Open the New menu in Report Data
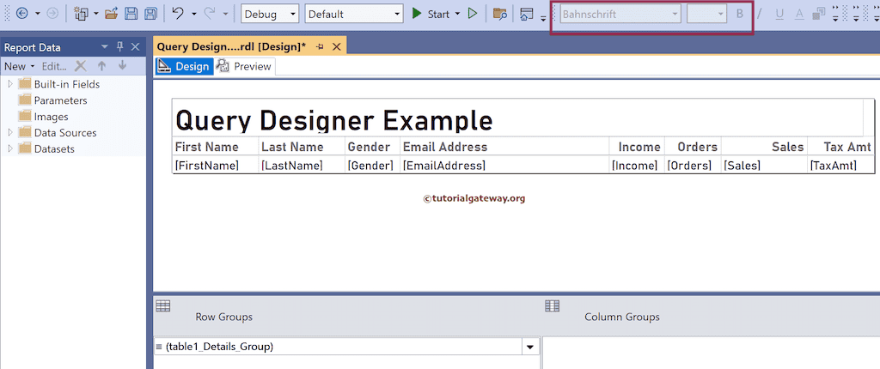 pyautogui.click(x=19, y=66)
